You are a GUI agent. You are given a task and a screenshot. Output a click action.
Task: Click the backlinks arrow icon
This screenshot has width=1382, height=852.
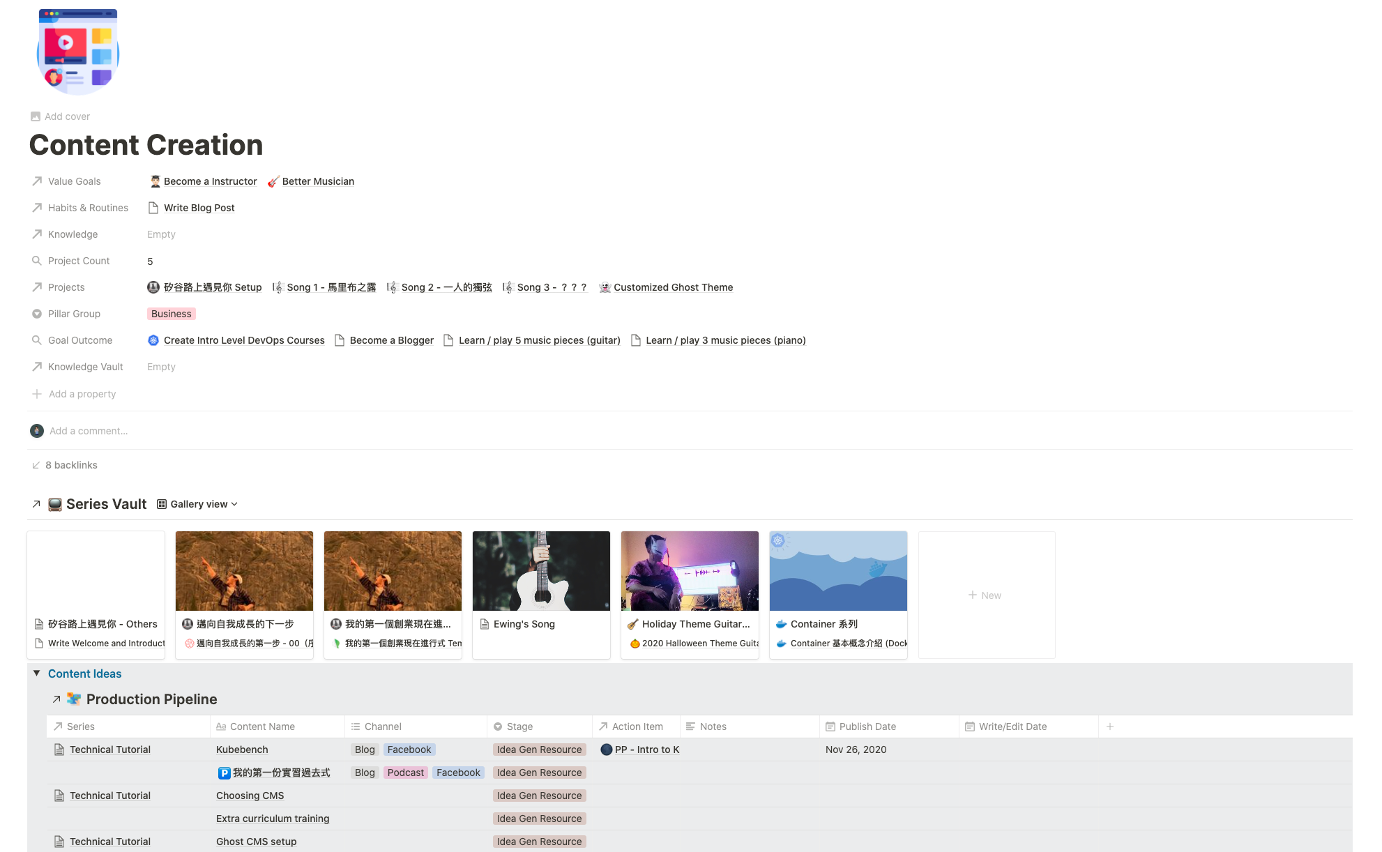click(x=36, y=465)
